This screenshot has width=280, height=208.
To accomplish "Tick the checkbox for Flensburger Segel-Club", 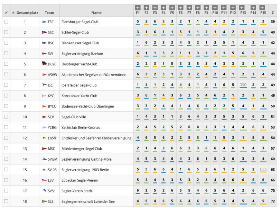I will point(6,22).
